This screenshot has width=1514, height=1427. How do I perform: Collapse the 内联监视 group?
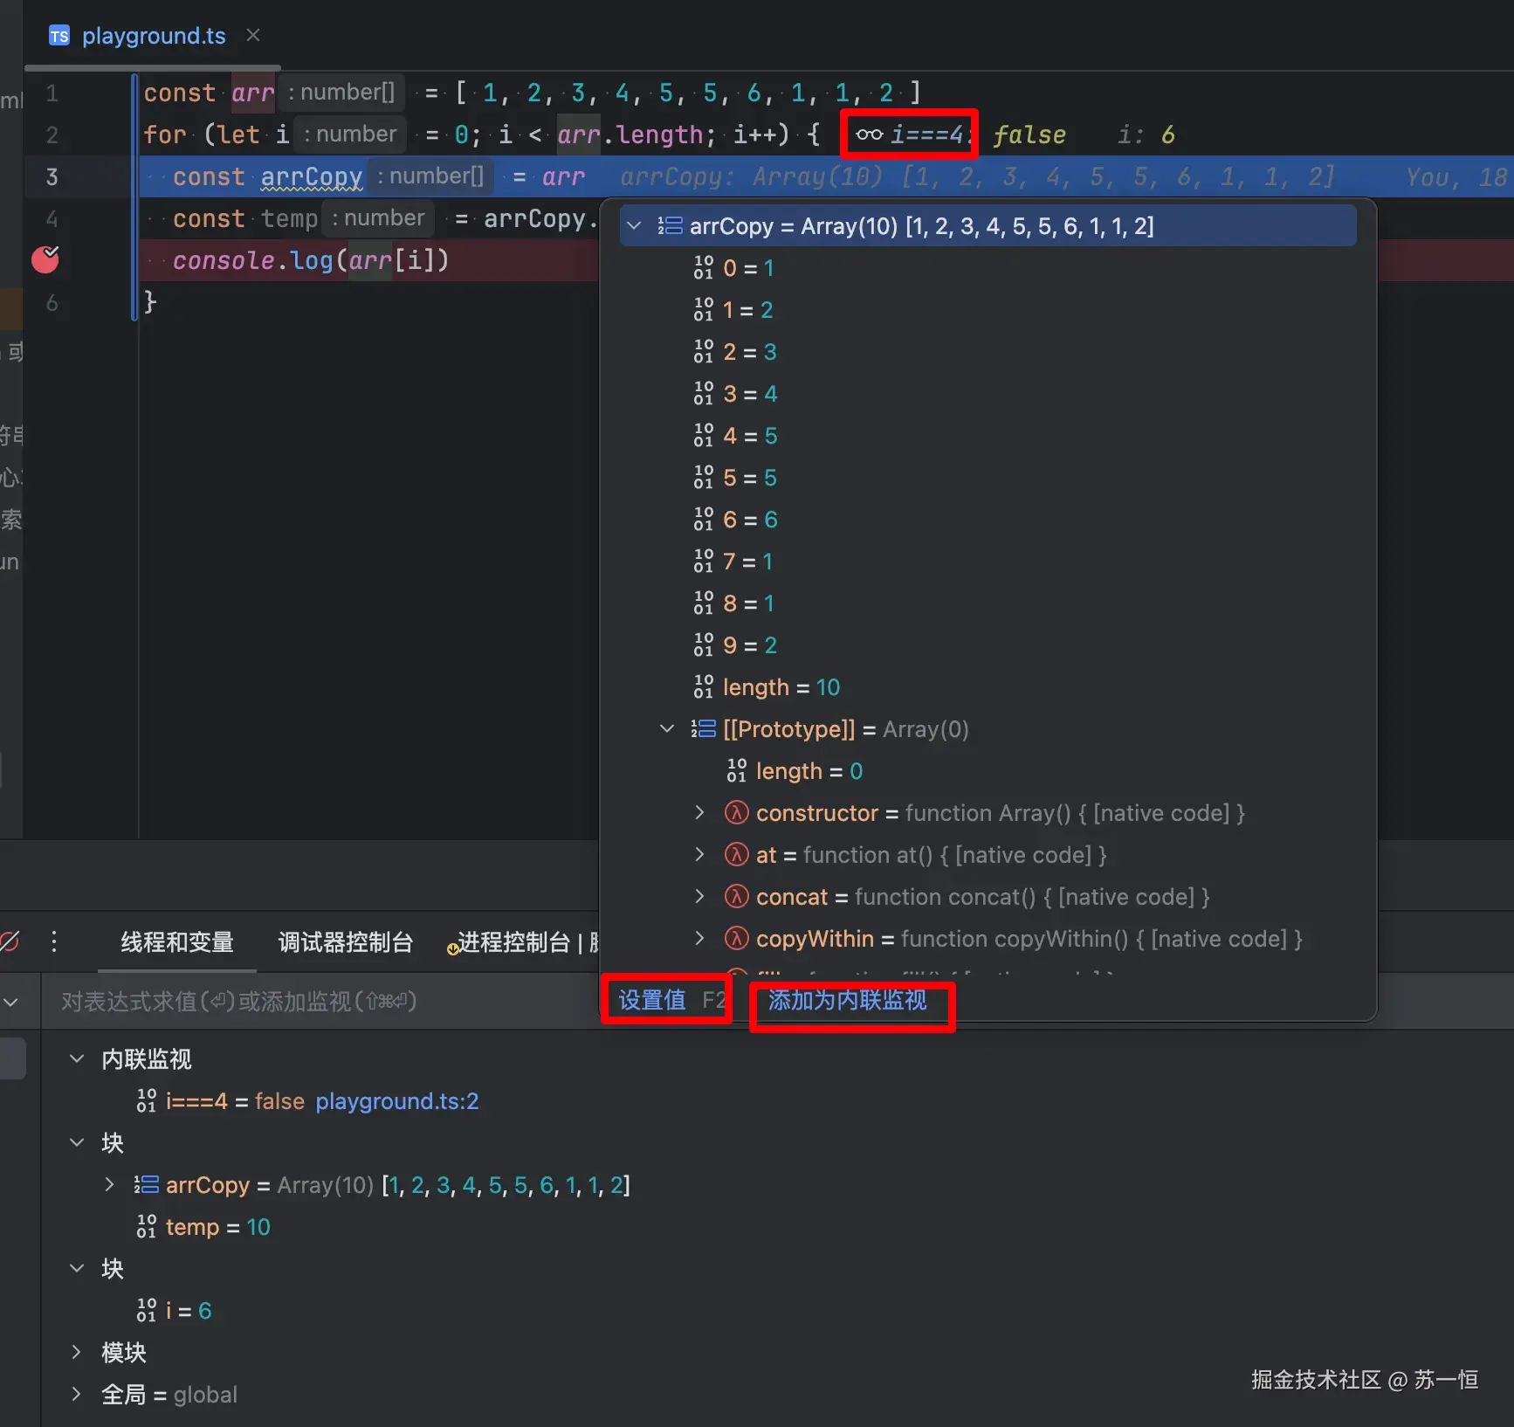pos(77,1059)
